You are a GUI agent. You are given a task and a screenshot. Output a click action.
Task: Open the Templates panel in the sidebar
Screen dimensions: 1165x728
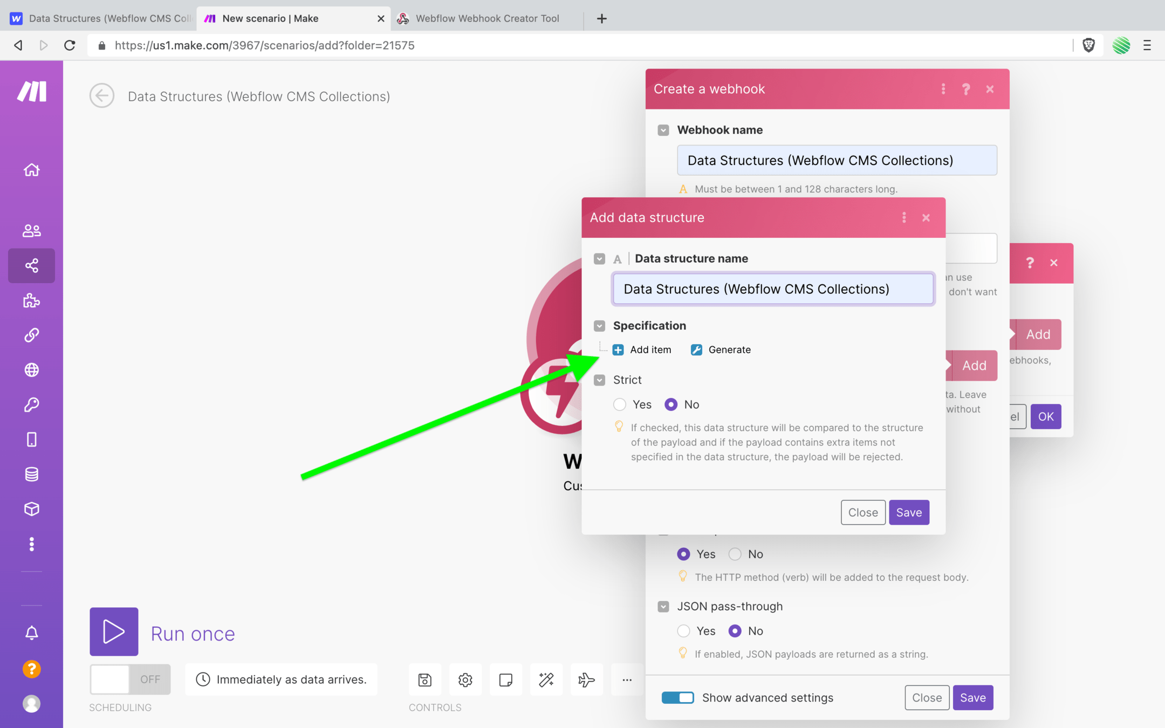pyautogui.click(x=31, y=301)
